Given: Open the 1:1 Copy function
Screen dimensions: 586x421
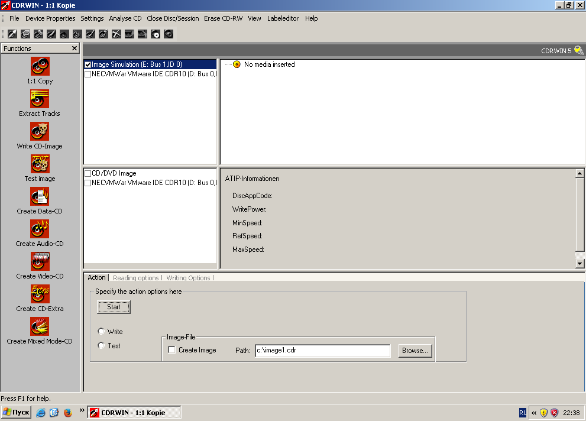Looking at the screenshot, I should [40, 66].
